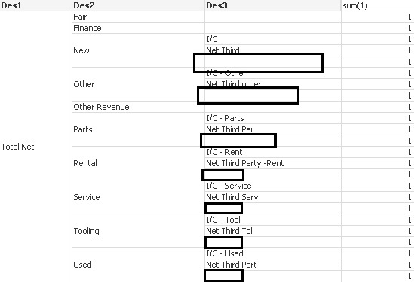Viewport: 414px width, 282px height.
Task: Click the Des1 column header
Action: [x=35, y=5]
